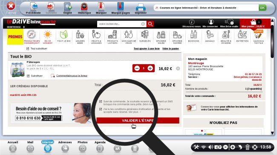Screen dimensions: 277x155
Task: Click the VALIDER L'ÉTAPE button
Action: [x=138, y=121]
